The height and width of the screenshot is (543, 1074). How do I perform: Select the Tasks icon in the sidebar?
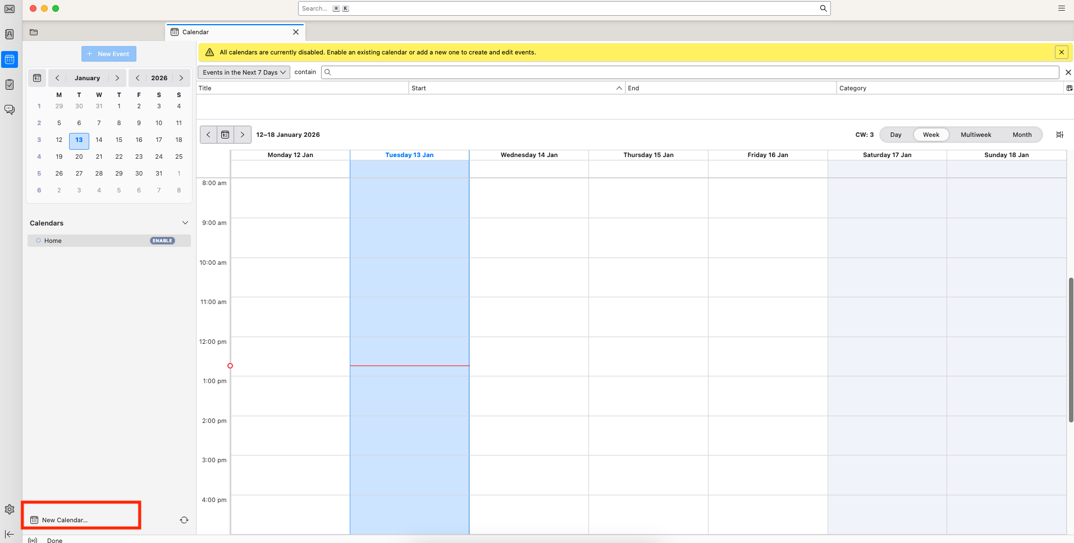click(10, 84)
